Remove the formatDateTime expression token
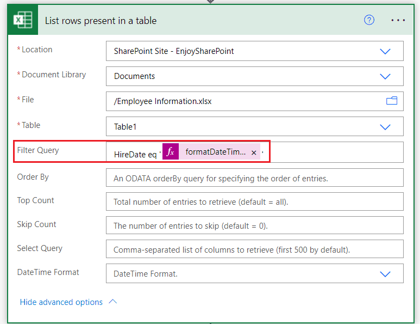 tap(254, 152)
